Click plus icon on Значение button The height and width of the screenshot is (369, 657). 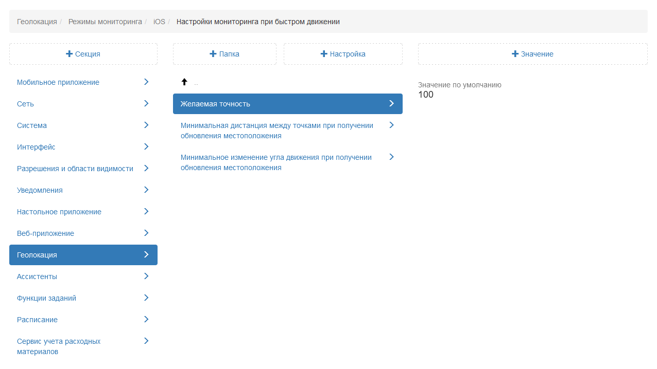(x=515, y=54)
